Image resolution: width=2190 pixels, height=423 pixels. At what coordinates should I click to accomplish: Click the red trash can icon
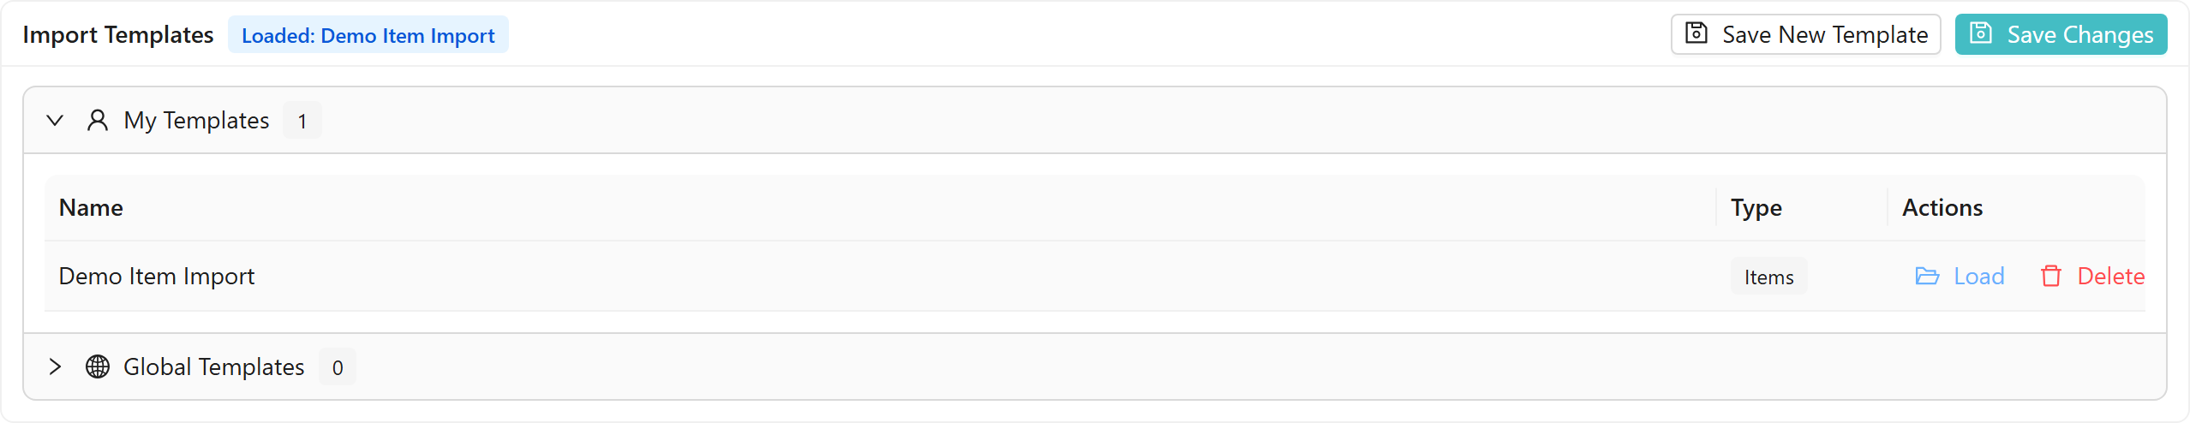(x=2051, y=276)
